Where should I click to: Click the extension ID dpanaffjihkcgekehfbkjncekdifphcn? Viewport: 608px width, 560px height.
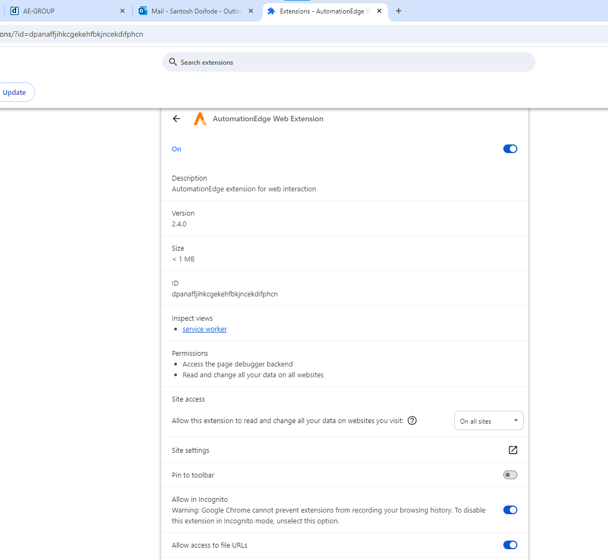click(224, 294)
